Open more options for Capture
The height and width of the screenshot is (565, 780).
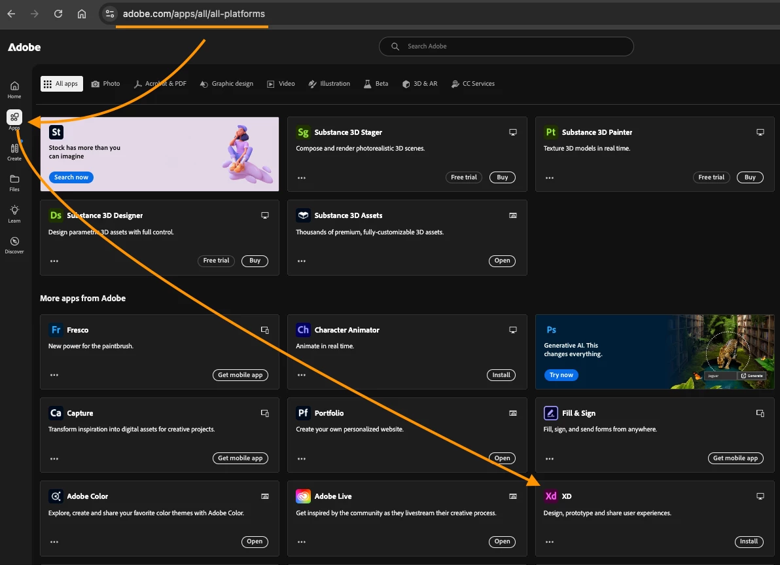pos(54,458)
